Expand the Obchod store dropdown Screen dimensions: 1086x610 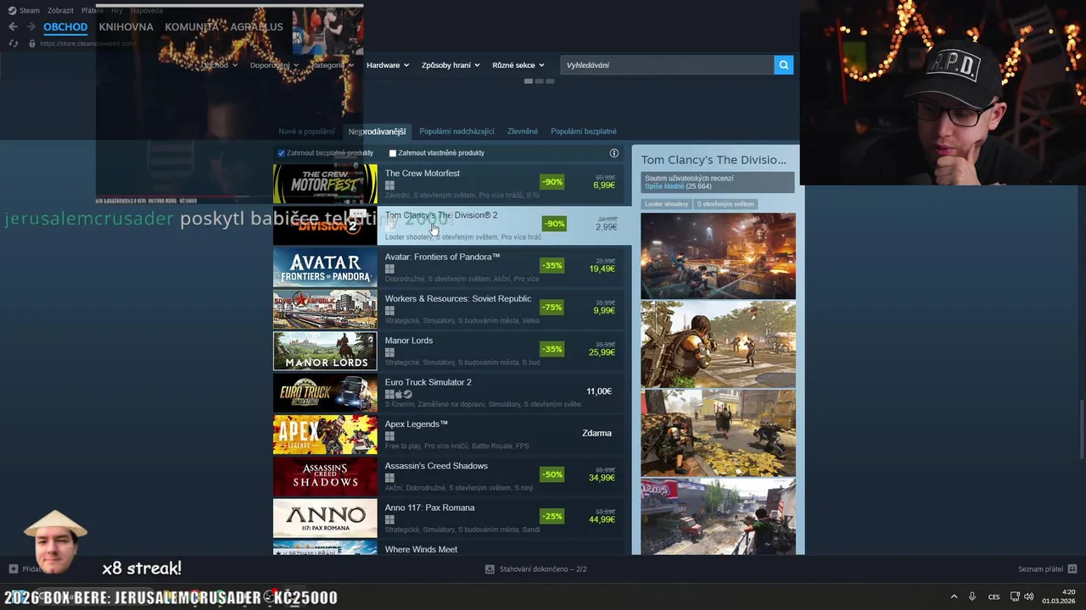pyautogui.click(x=218, y=65)
